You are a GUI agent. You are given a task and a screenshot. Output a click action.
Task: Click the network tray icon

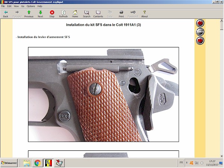coord(197,163)
